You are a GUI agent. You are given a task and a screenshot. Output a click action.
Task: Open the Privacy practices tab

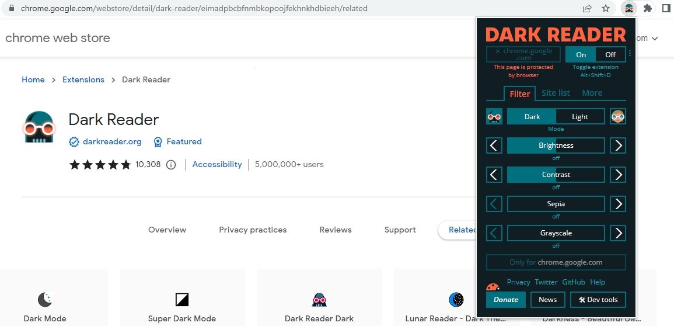point(253,230)
